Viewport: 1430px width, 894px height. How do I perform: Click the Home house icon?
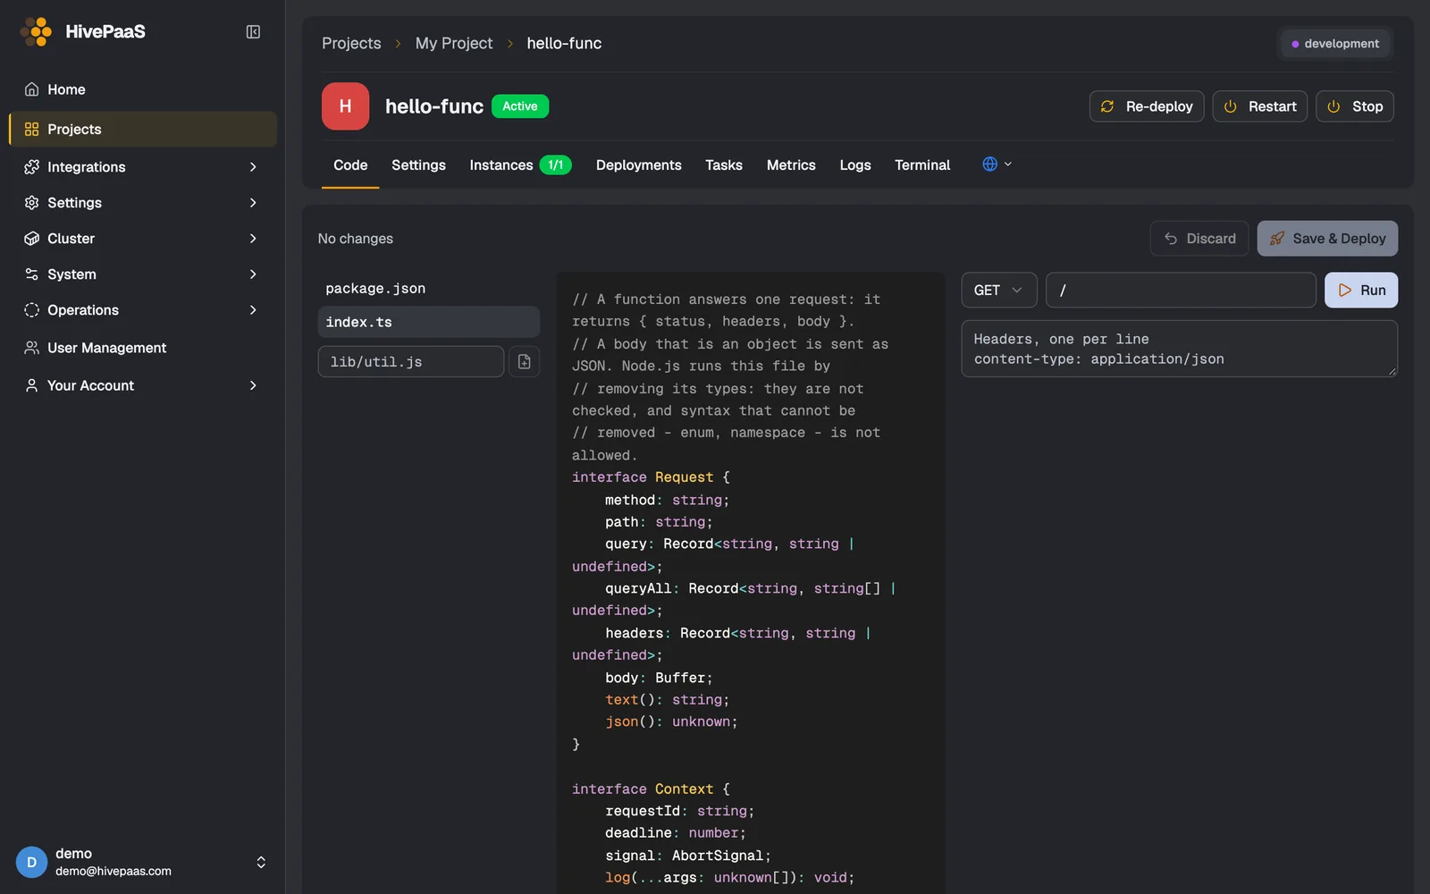tap(31, 89)
